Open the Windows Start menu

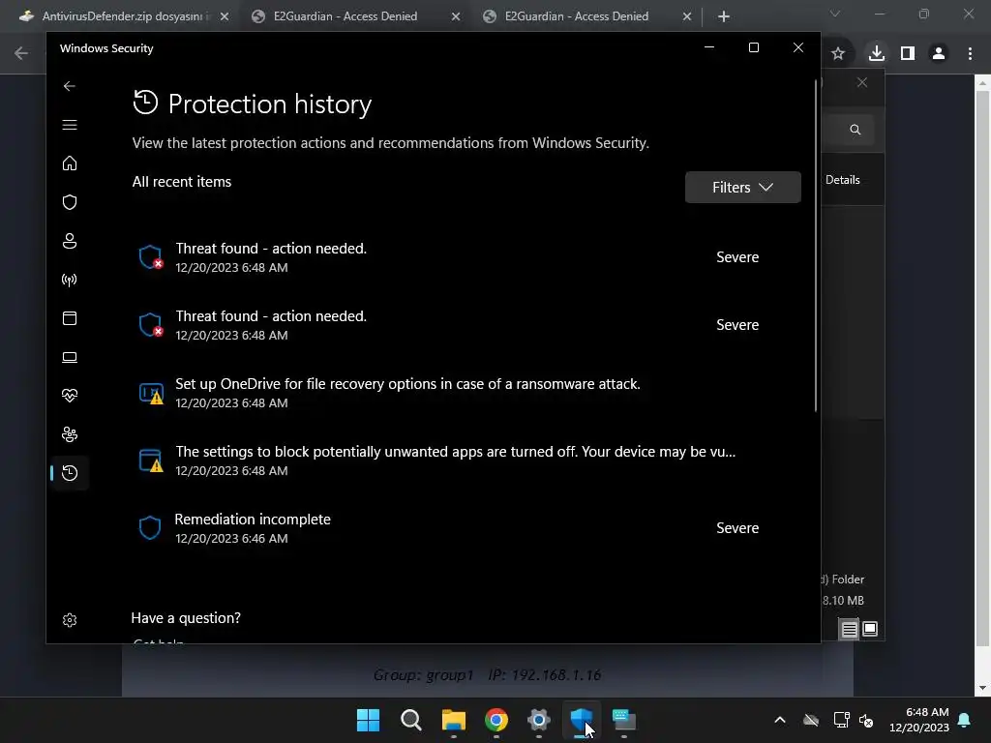click(368, 720)
